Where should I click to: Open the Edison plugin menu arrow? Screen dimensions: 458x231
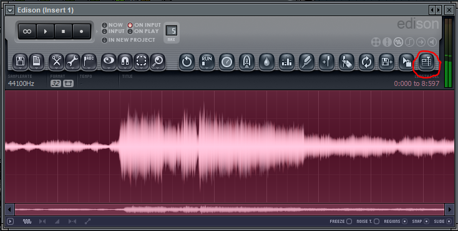click(10, 10)
